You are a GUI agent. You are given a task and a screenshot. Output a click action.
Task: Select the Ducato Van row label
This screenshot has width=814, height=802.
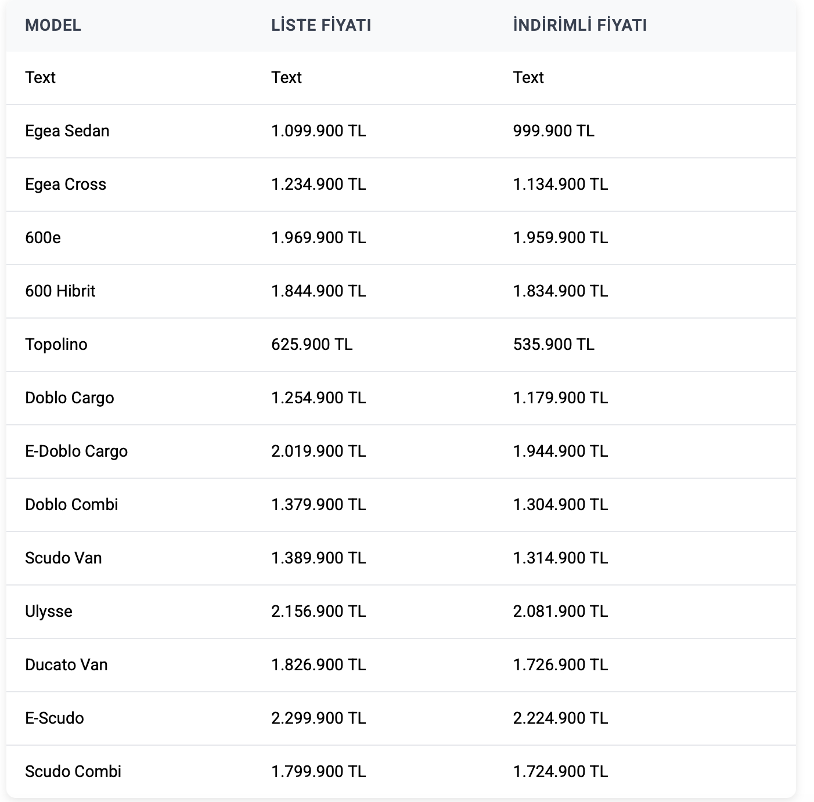[x=66, y=665]
